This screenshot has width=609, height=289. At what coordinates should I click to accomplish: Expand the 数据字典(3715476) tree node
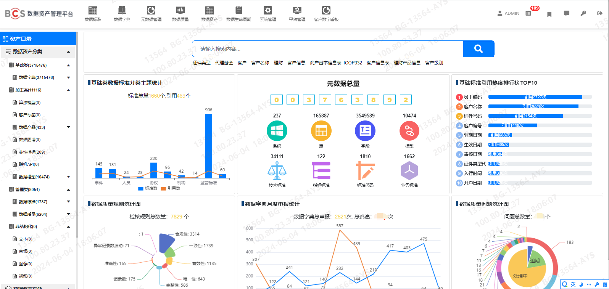pyautogui.click(x=69, y=78)
